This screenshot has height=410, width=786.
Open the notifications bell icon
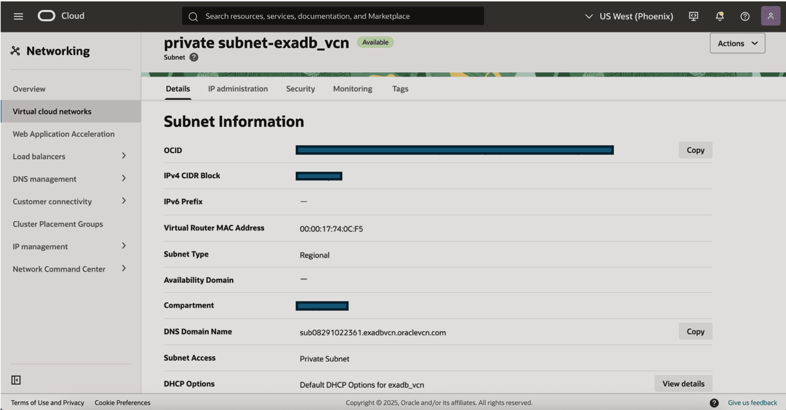click(x=720, y=16)
